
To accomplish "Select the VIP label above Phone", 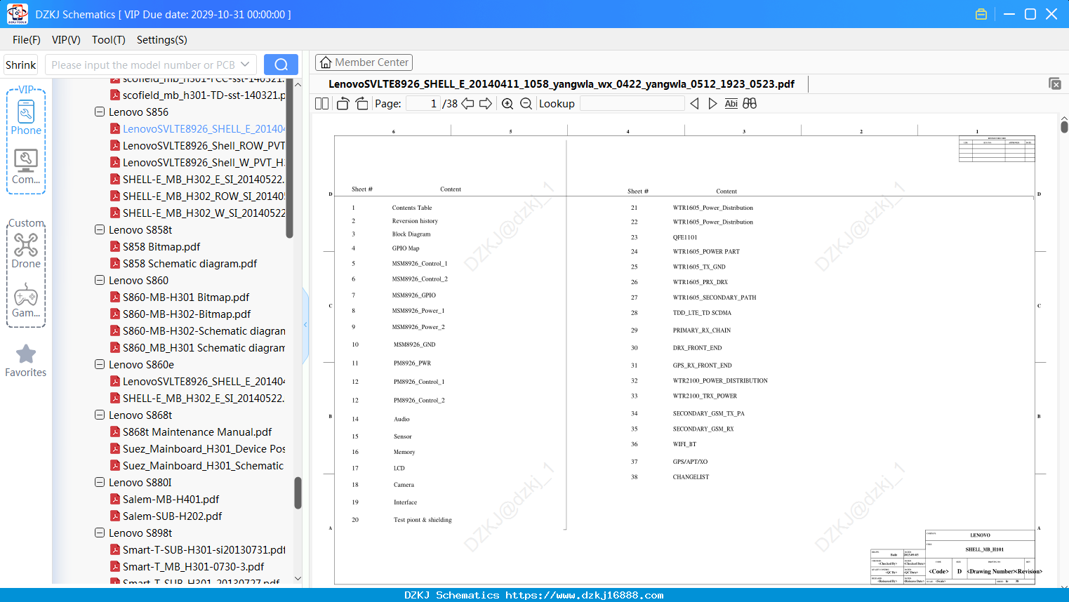I will (x=26, y=90).
